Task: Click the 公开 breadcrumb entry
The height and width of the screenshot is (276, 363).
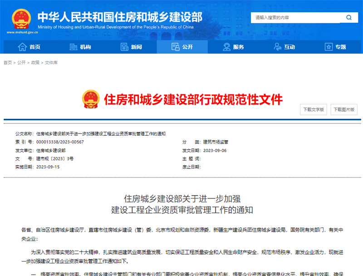Action: click(x=20, y=64)
